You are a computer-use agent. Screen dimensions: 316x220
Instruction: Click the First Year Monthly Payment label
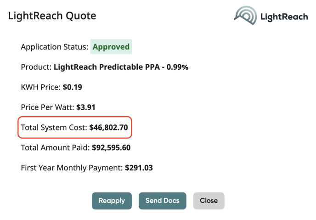tap(72, 168)
